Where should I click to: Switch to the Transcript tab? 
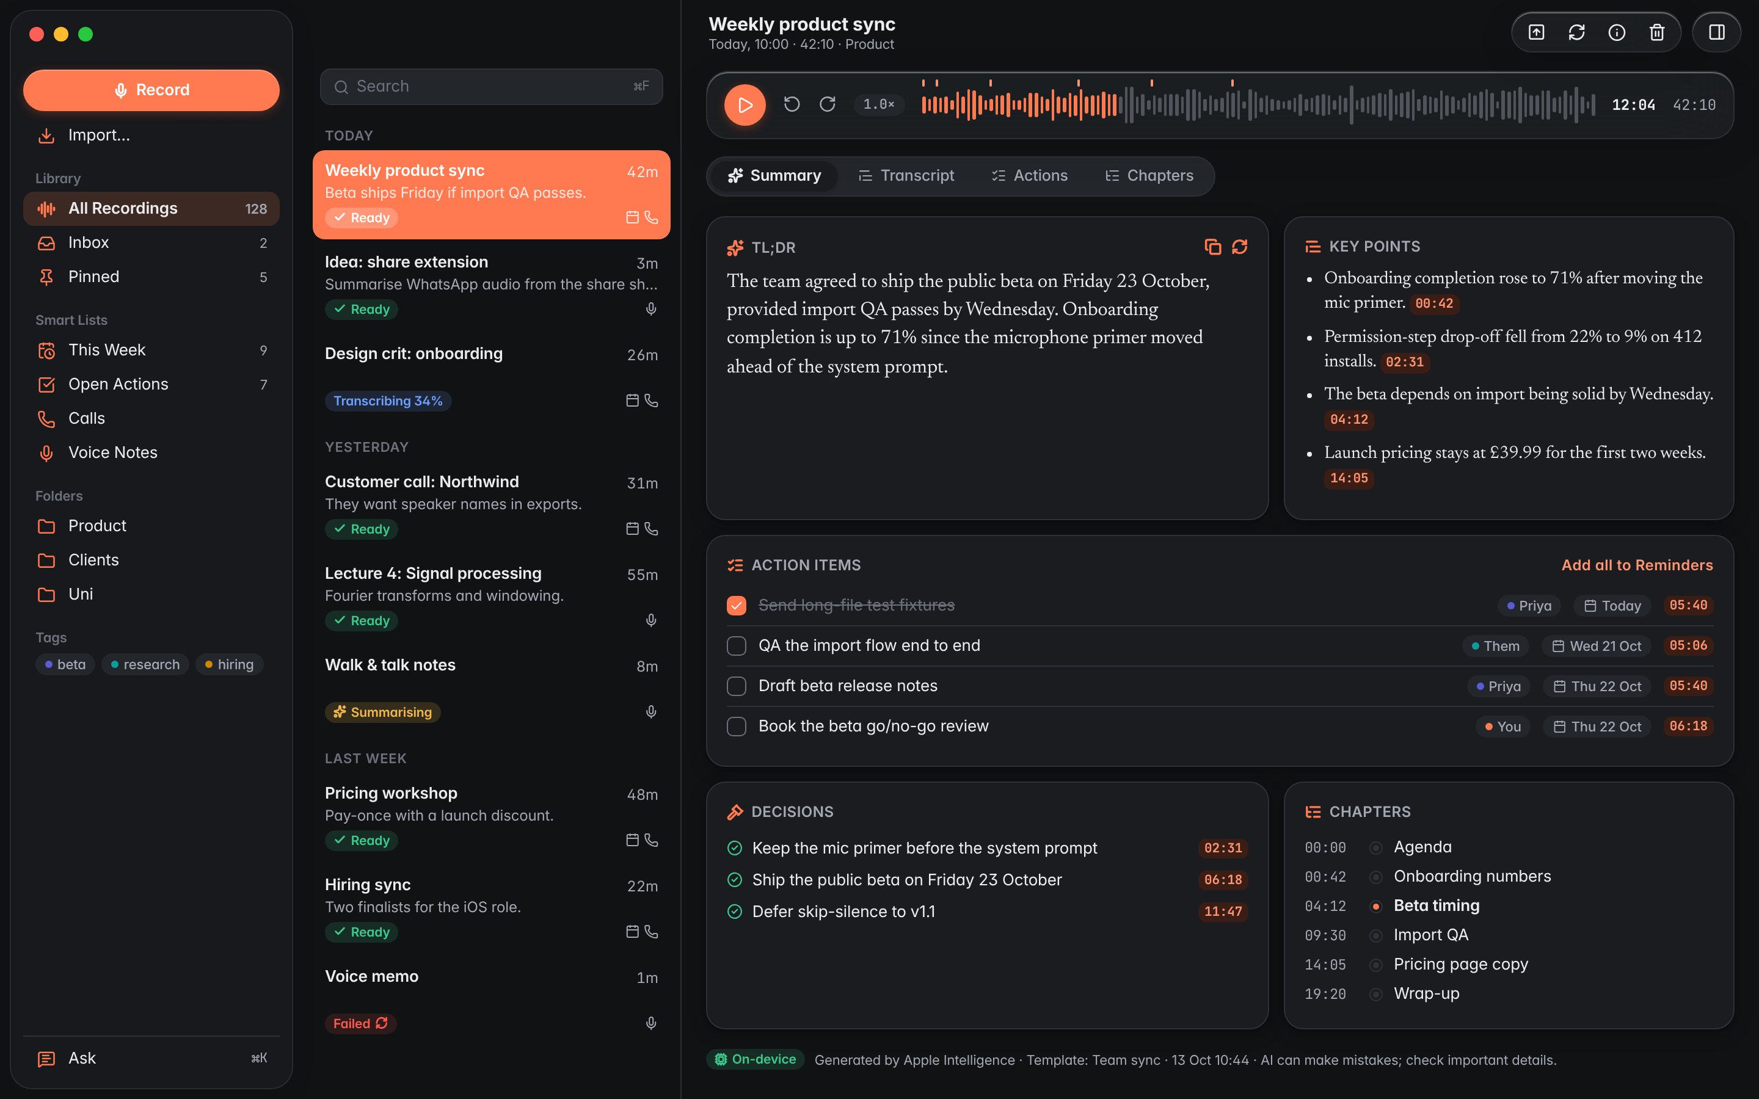[906, 176]
